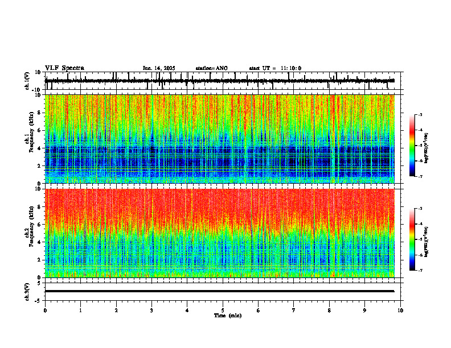This screenshot has width=451, height=348.
Task: Click the "ch.3(V)" vertical axis label
Action: coord(27,292)
